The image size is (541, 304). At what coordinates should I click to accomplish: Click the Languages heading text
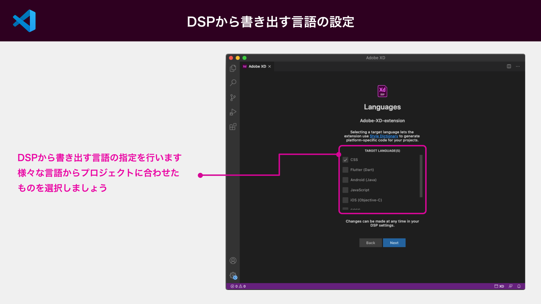tap(382, 107)
